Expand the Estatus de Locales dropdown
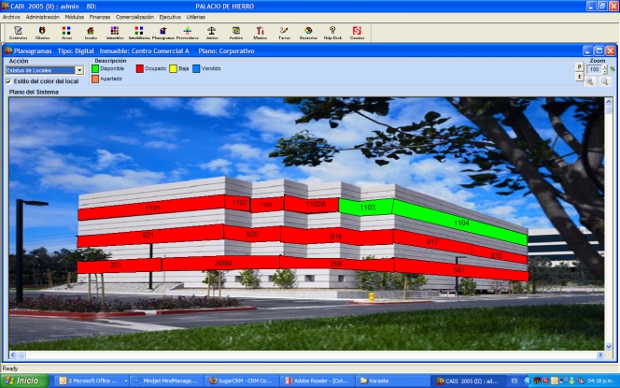 point(79,70)
